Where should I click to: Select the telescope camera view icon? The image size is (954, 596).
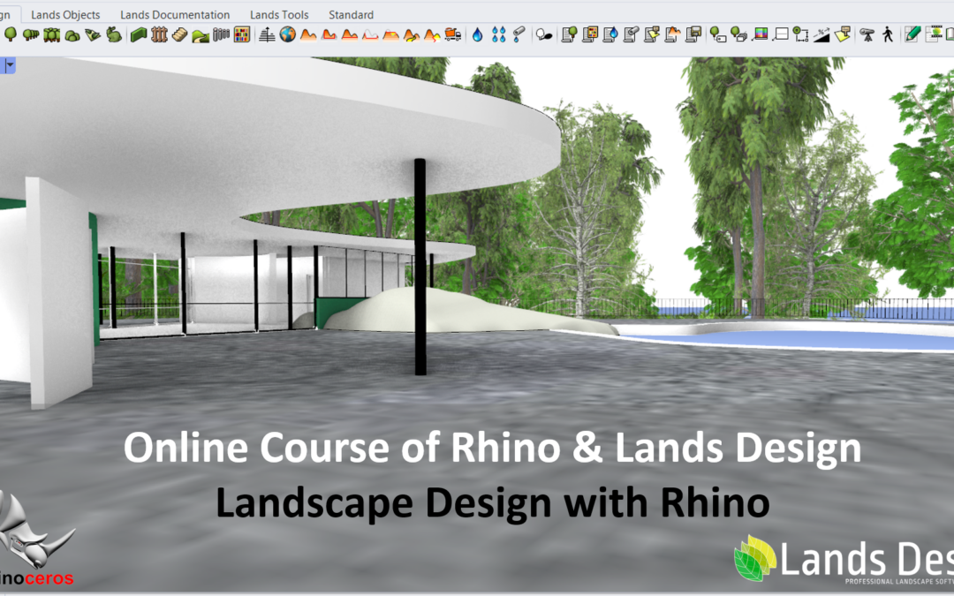pos(867,34)
